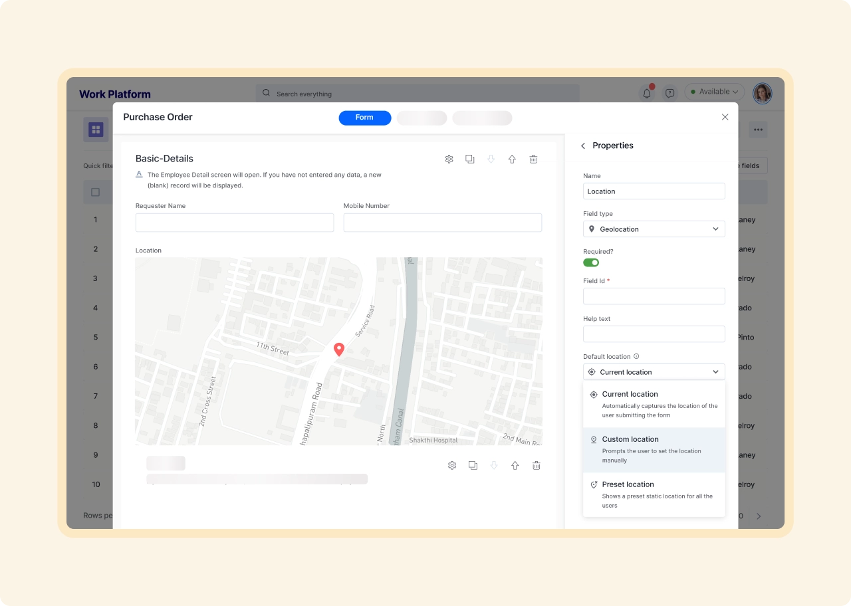Open the user profile avatar

[x=762, y=93]
